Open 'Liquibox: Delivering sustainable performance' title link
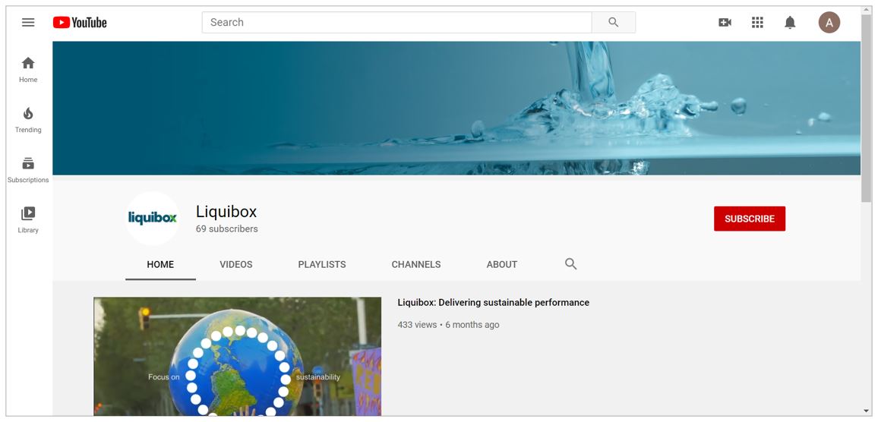878x422 pixels. tap(493, 303)
